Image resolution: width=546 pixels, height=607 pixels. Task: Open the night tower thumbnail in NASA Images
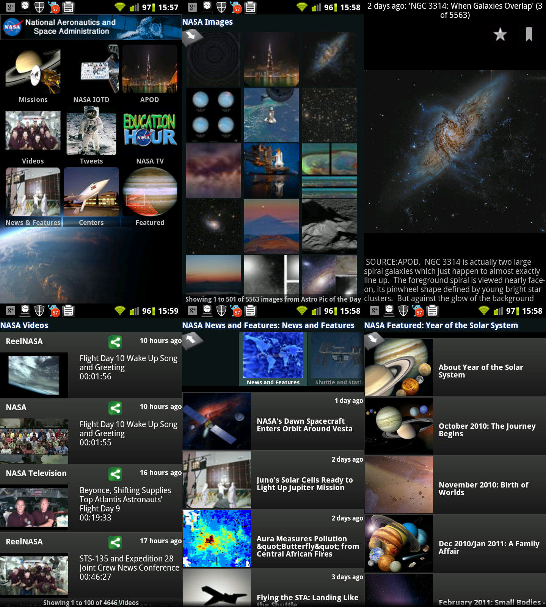click(x=271, y=59)
